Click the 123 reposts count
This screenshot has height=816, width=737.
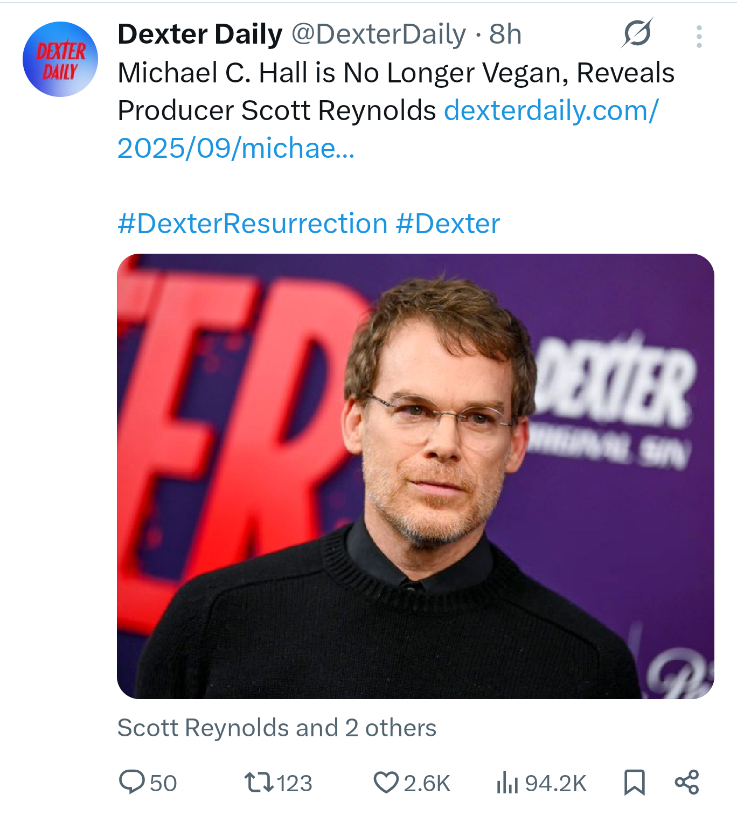(294, 783)
